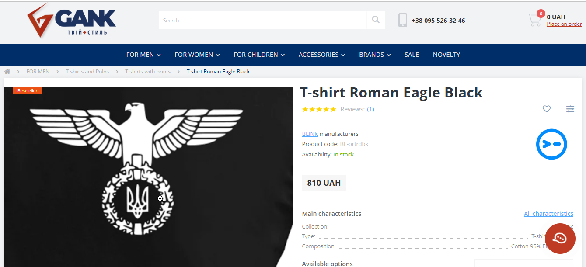586x267 pixels.
Task: Go to the NOVELTY section
Action: click(x=446, y=55)
